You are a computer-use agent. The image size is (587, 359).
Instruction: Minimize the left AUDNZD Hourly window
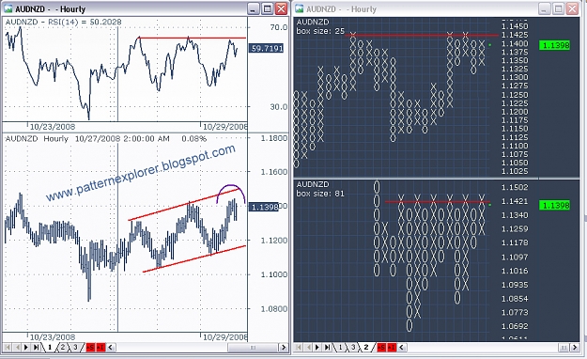pos(254,8)
